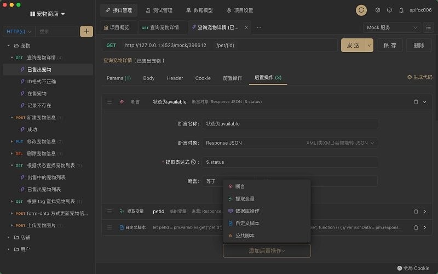Click the 保存 save button
438x274 pixels.
tap(390, 45)
